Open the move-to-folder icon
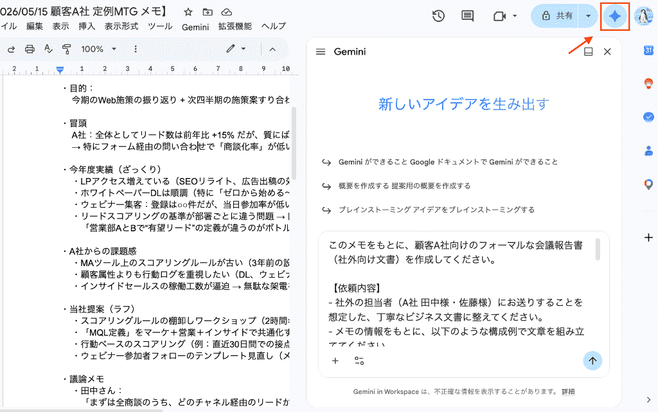 [208, 12]
